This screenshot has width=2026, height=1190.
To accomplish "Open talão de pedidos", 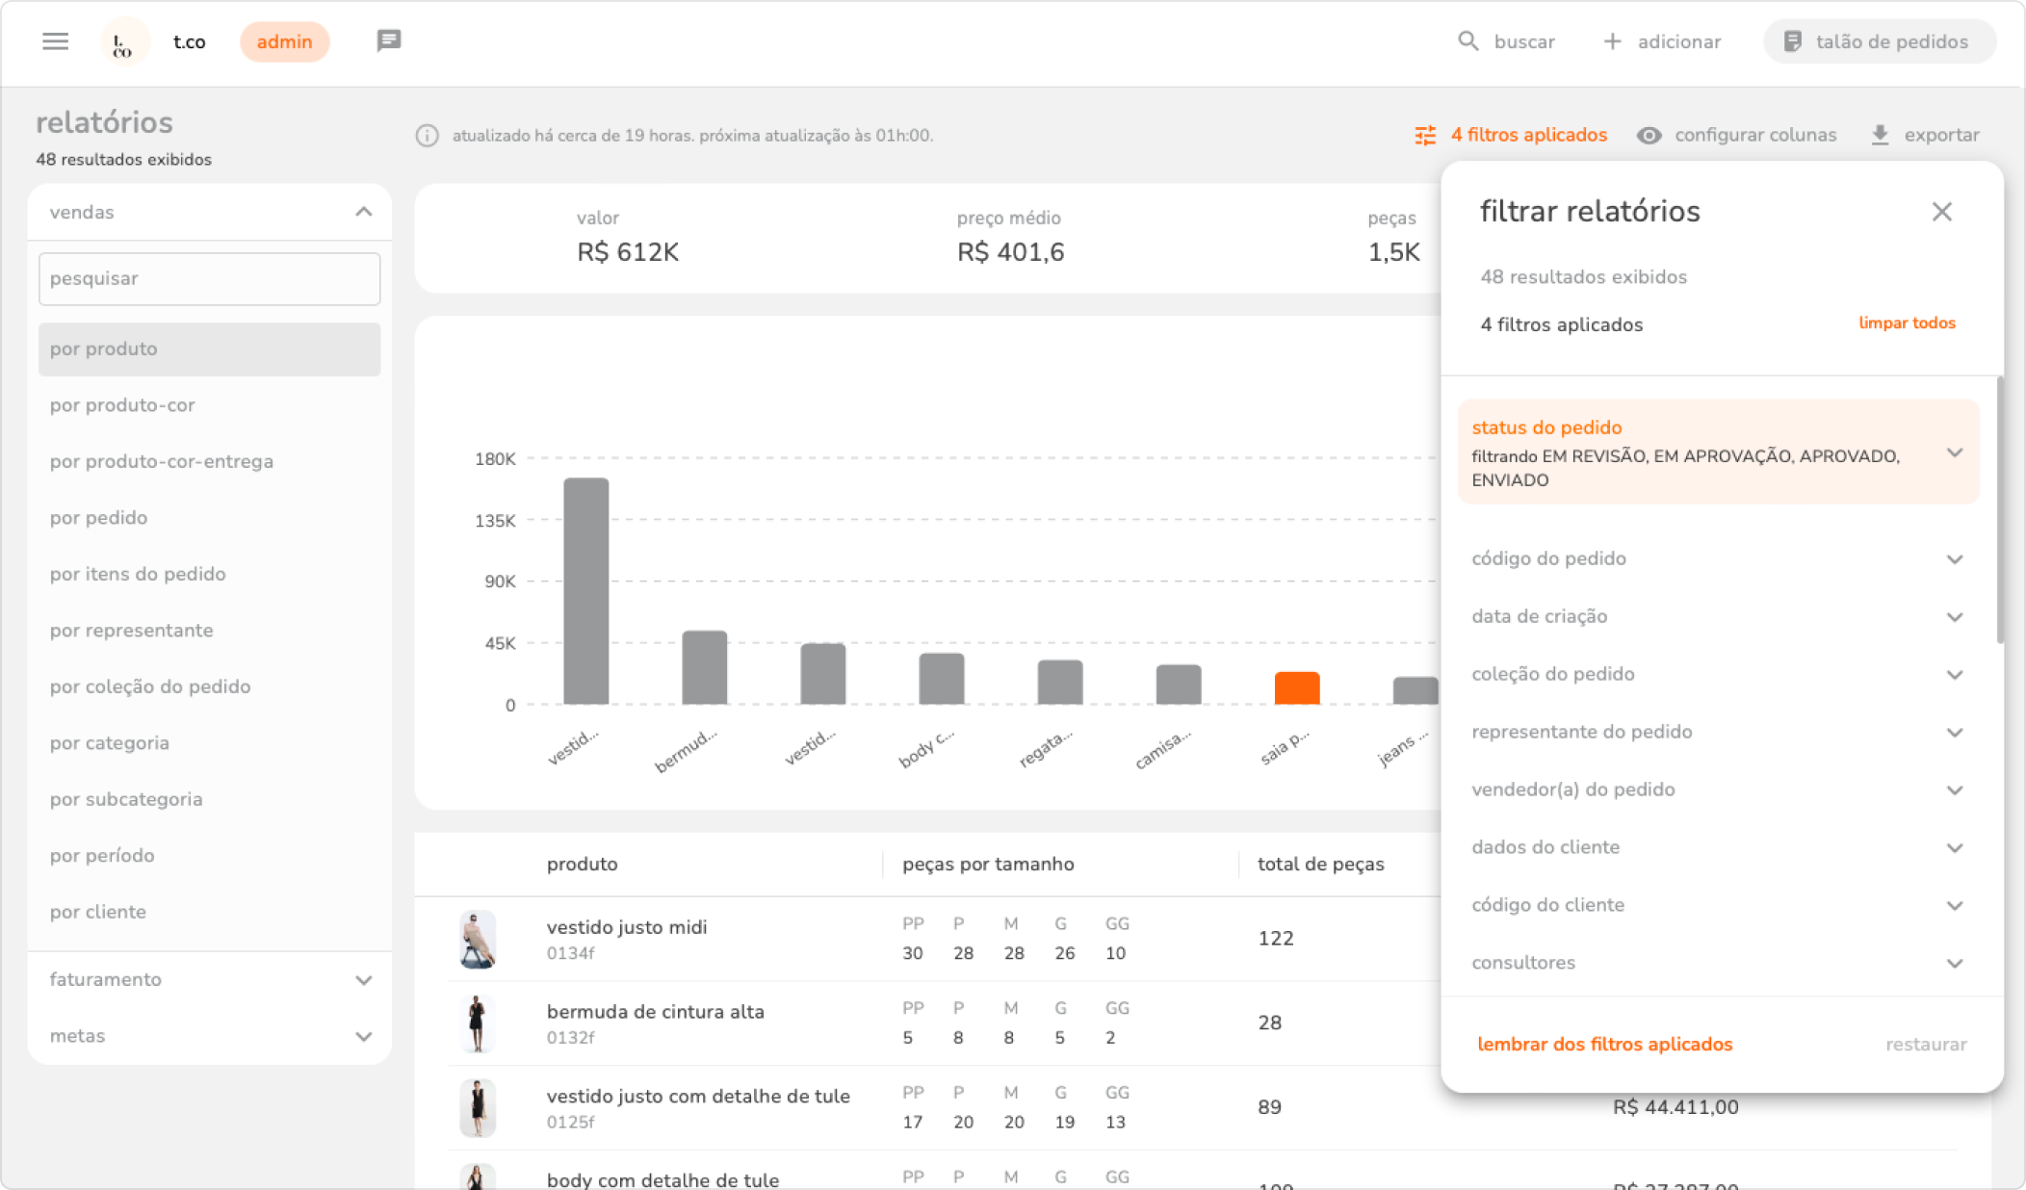I will 1879,41.
